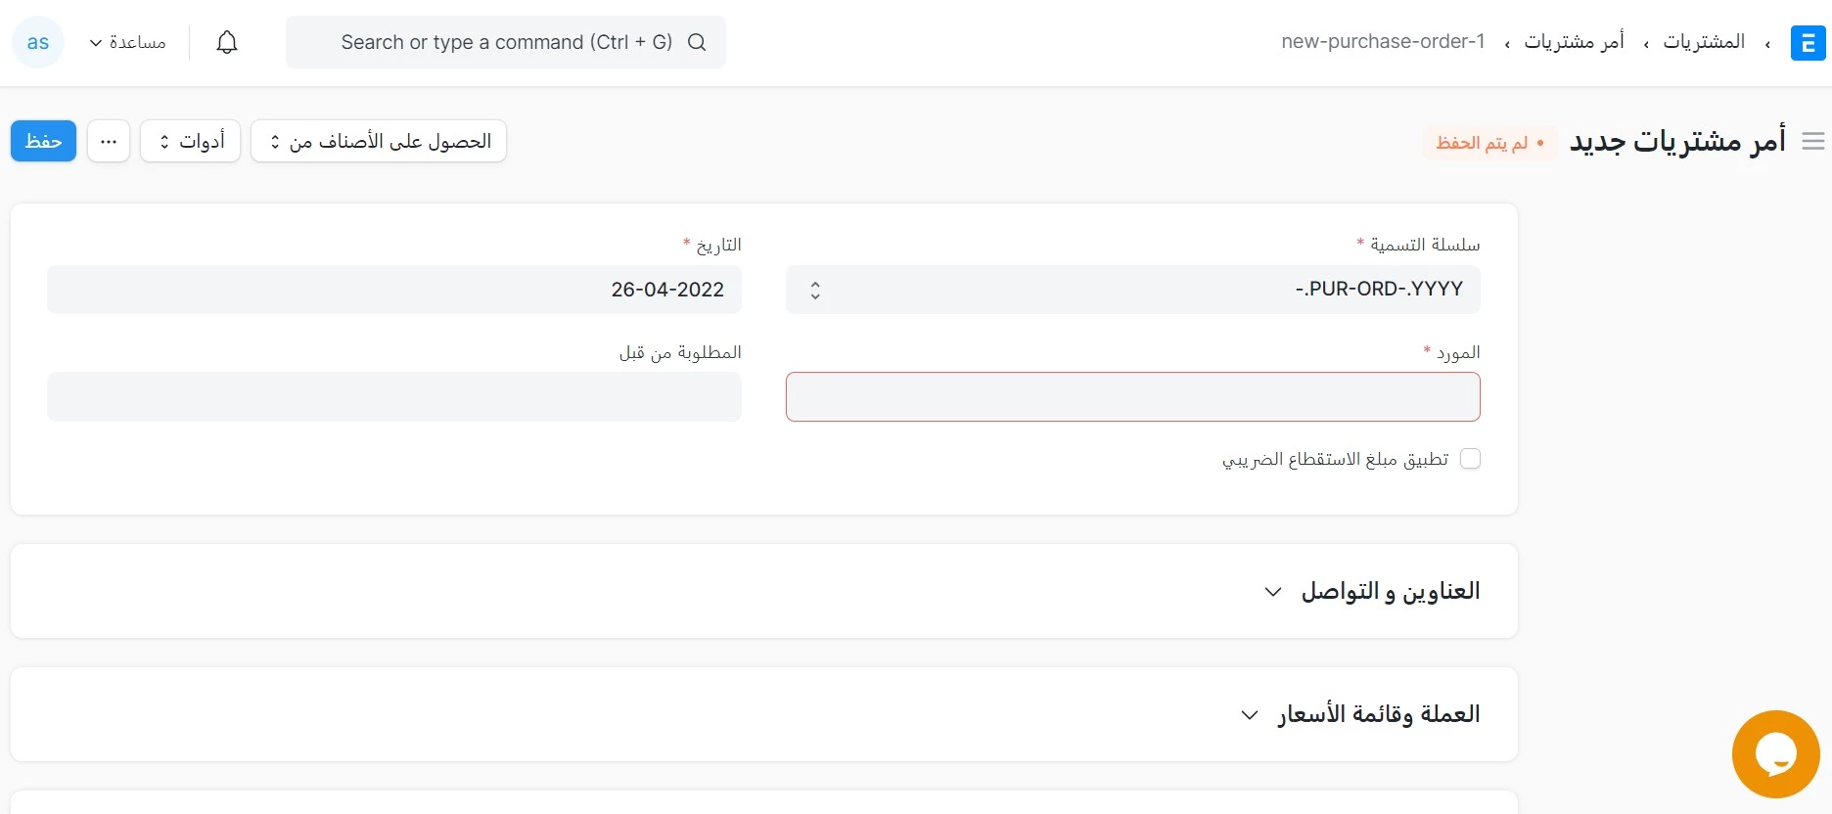Screen dimensions: 1832x814
Task: Enable تطبيق مبلغ الاستقطاع الضريبي checkbox
Action: (x=1470, y=459)
